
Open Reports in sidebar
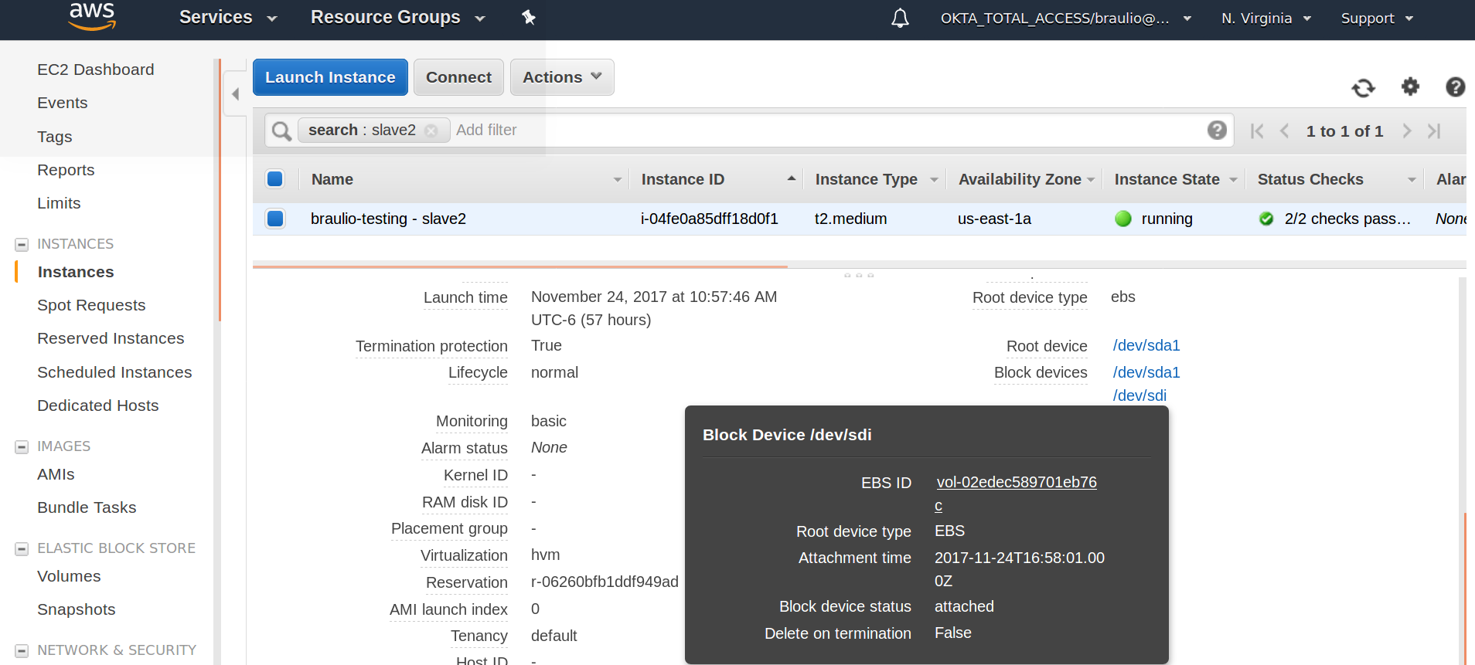click(x=66, y=170)
